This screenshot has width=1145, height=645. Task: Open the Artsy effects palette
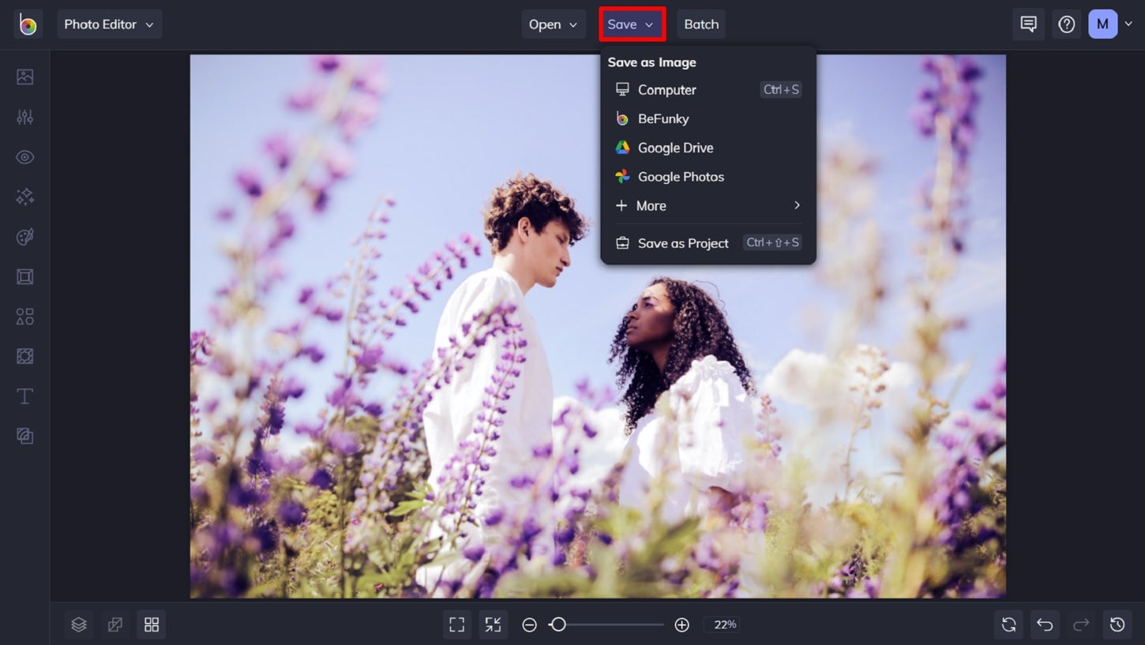coord(24,237)
